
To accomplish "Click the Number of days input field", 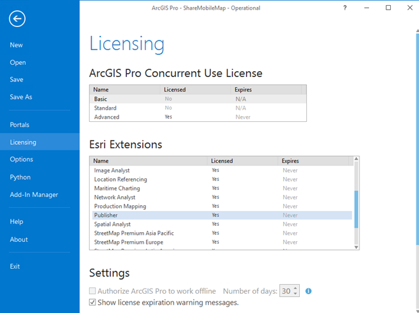I will (x=286, y=291).
